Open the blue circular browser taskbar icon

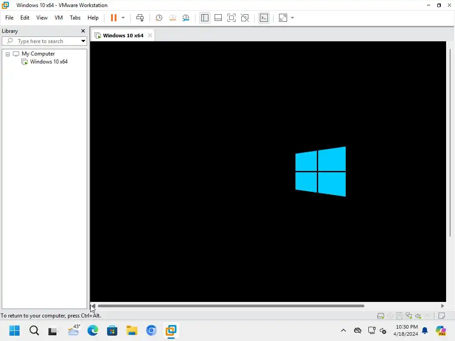click(151, 330)
